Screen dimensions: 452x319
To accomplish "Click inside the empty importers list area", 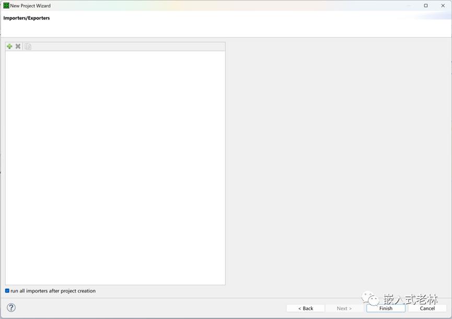I will point(115,168).
